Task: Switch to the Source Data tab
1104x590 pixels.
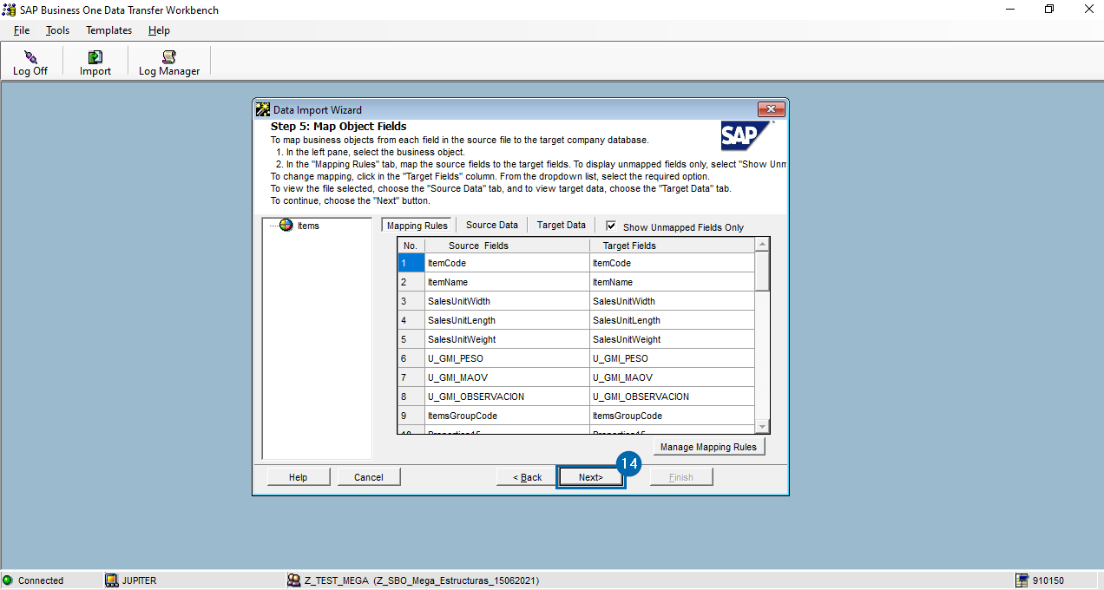Action: pyautogui.click(x=492, y=226)
